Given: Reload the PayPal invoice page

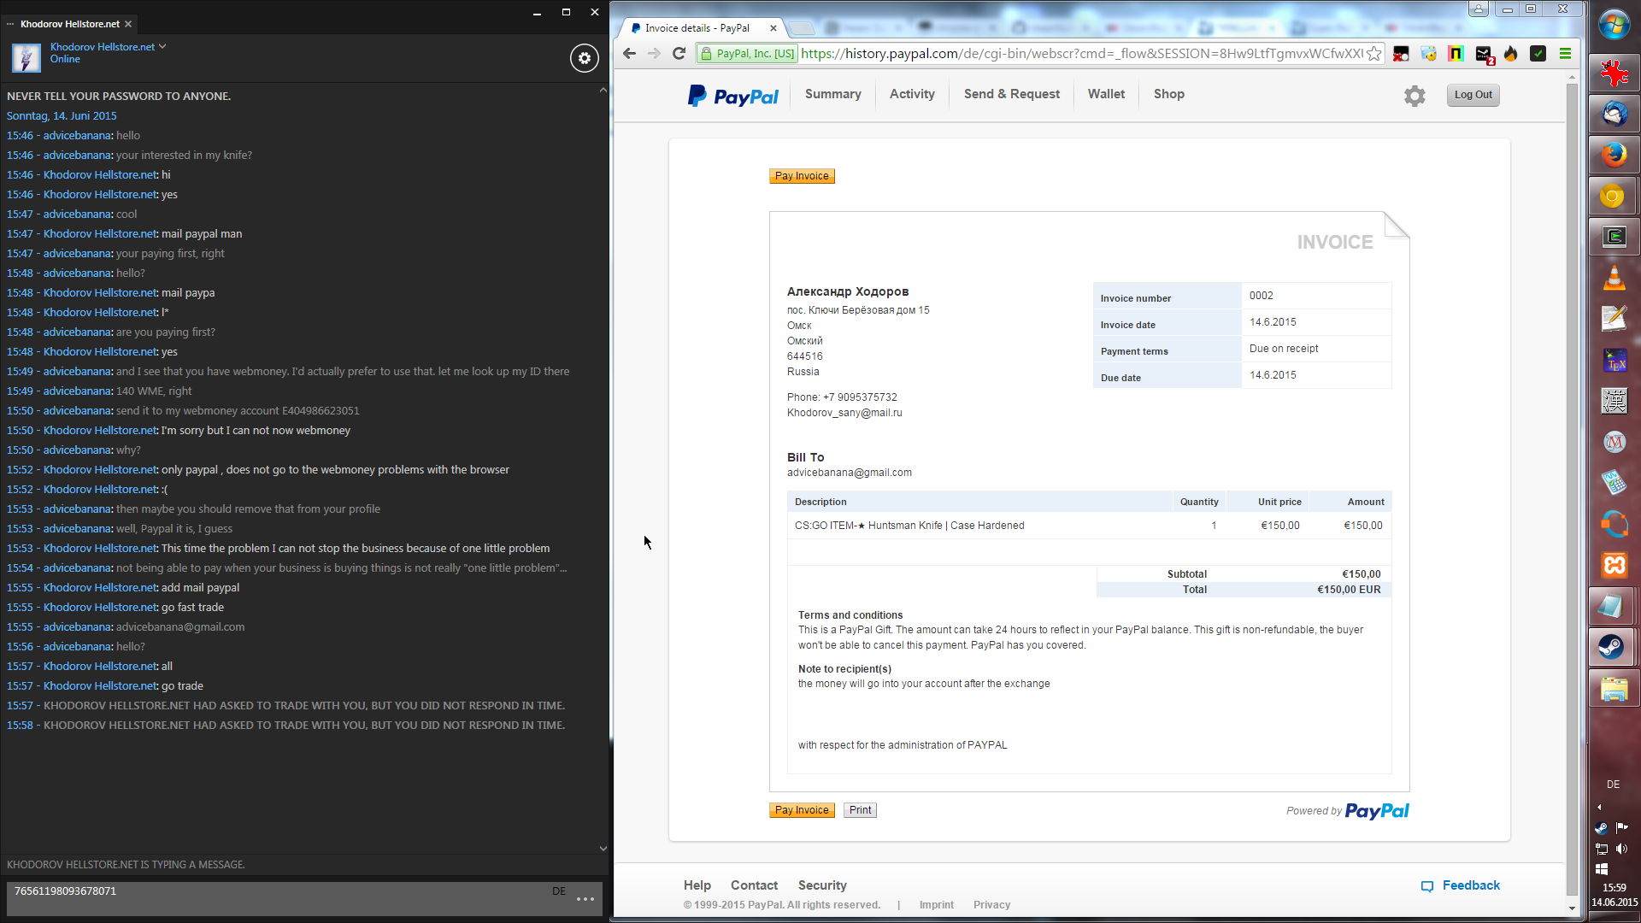Looking at the screenshot, I should point(679,54).
